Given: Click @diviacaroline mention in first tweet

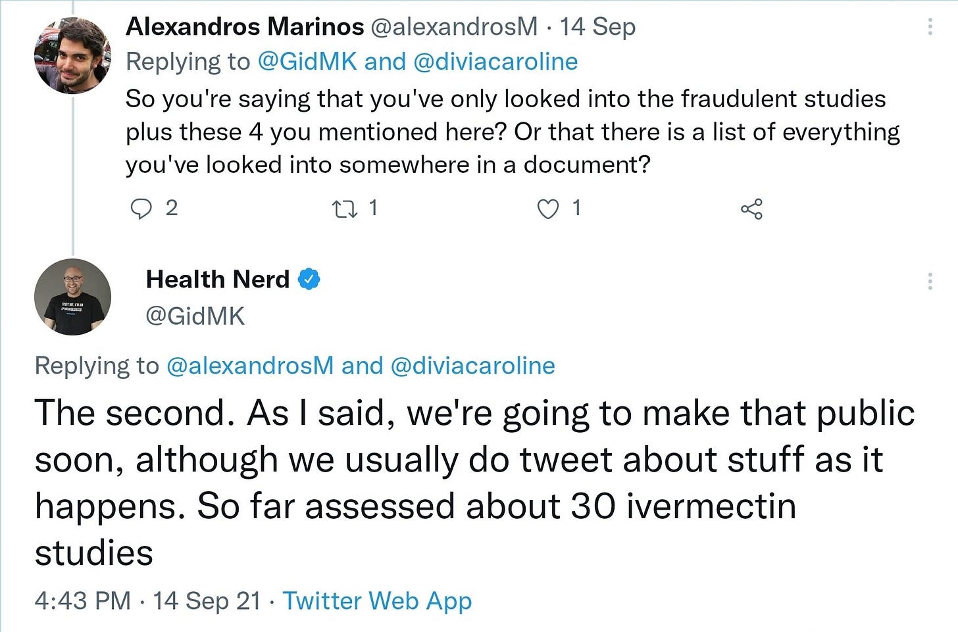Looking at the screenshot, I should 495,62.
